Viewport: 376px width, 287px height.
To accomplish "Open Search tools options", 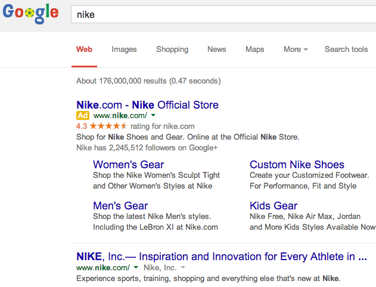I will click(x=346, y=50).
